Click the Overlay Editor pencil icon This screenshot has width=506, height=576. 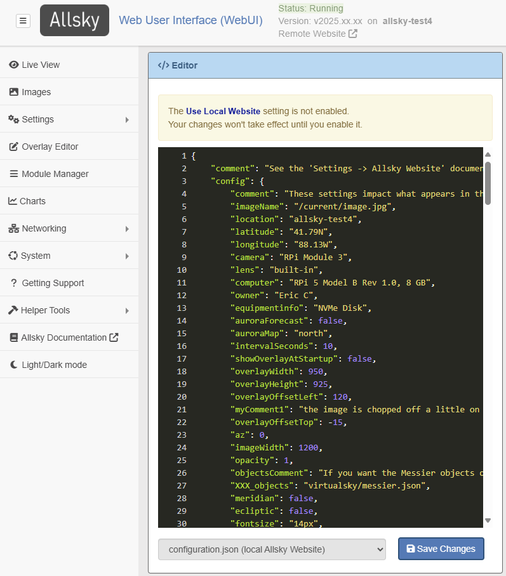click(13, 147)
